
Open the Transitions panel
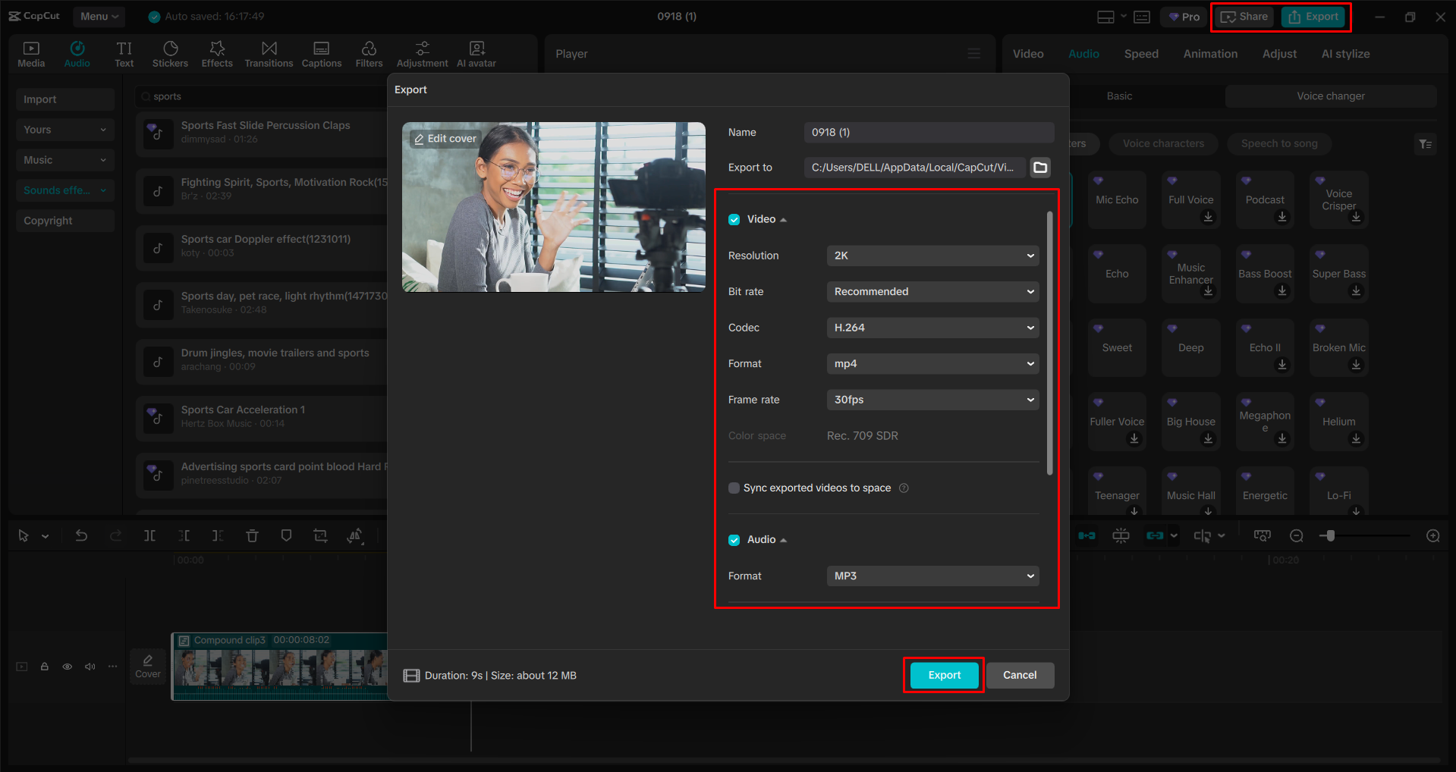tap(269, 53)
